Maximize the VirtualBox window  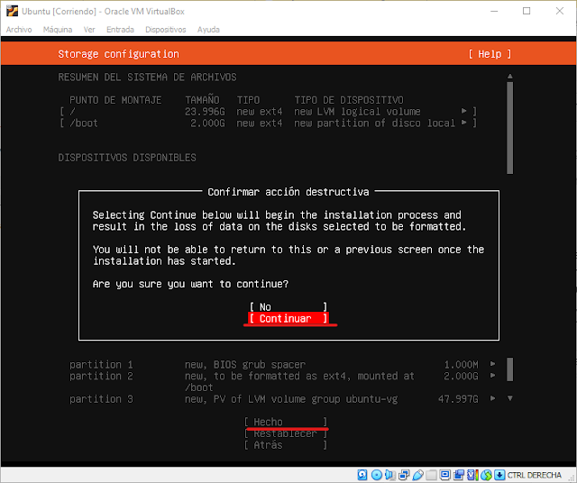coord(527,11)
